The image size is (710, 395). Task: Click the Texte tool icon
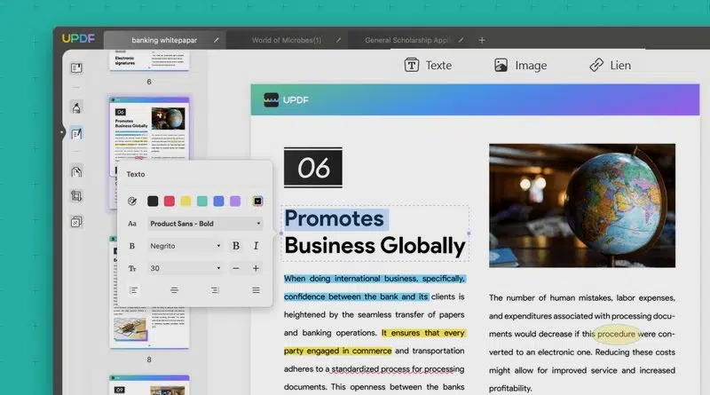pyautogui.click(x=412, y=65)
